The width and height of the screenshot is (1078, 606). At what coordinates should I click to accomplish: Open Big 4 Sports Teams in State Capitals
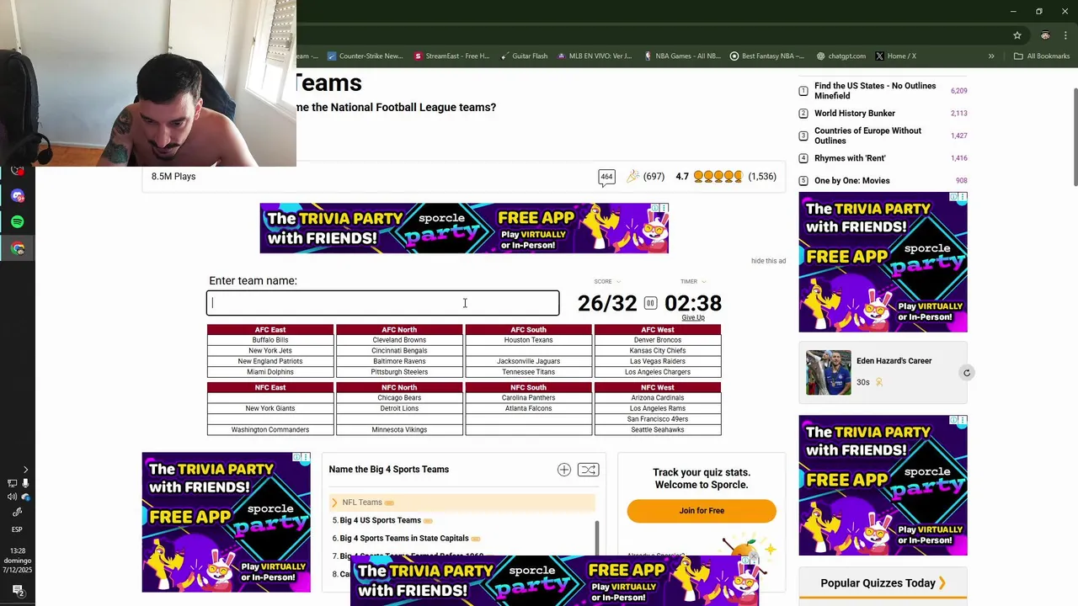(x=404, y=539)
